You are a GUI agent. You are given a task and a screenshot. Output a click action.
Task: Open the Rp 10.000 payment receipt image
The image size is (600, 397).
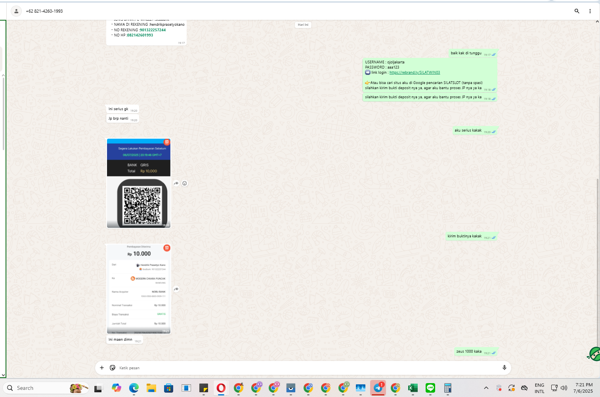139,289
